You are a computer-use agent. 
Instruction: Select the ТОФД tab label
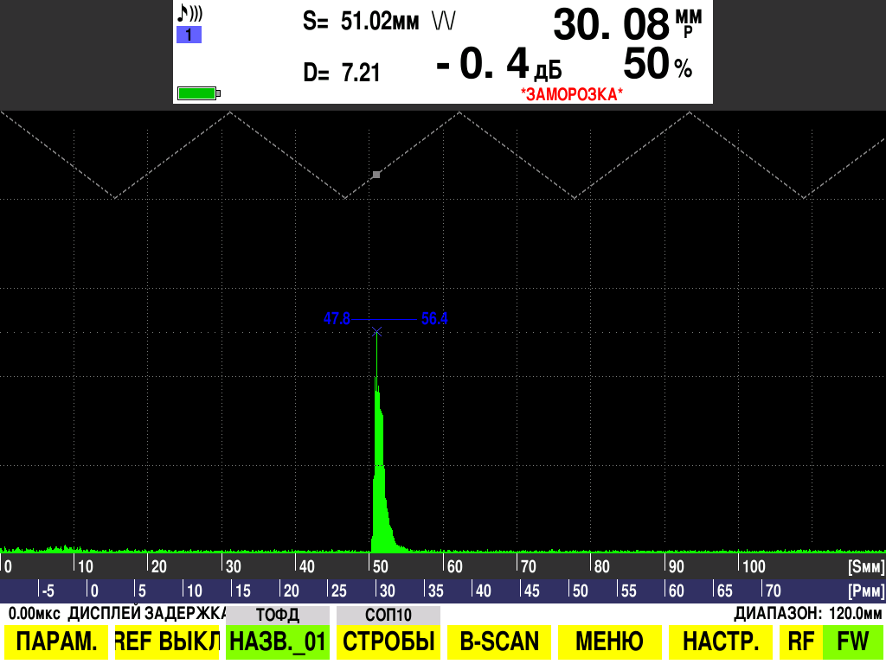[x=277, y=615]
